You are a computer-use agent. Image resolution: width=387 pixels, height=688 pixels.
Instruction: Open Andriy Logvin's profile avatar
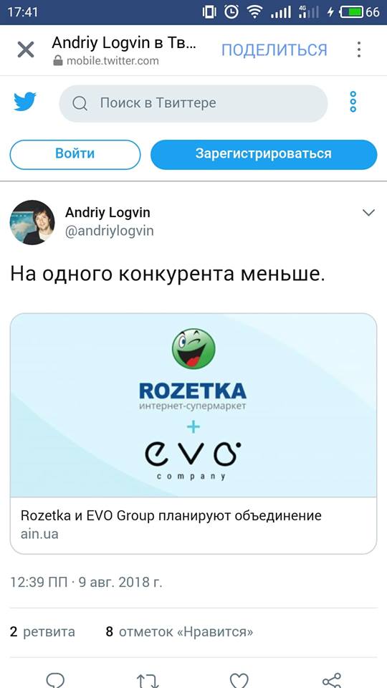pos(32,222)
